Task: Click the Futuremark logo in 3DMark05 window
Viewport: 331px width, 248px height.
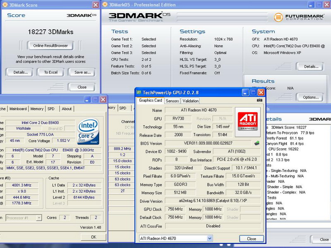Action: 299,17
